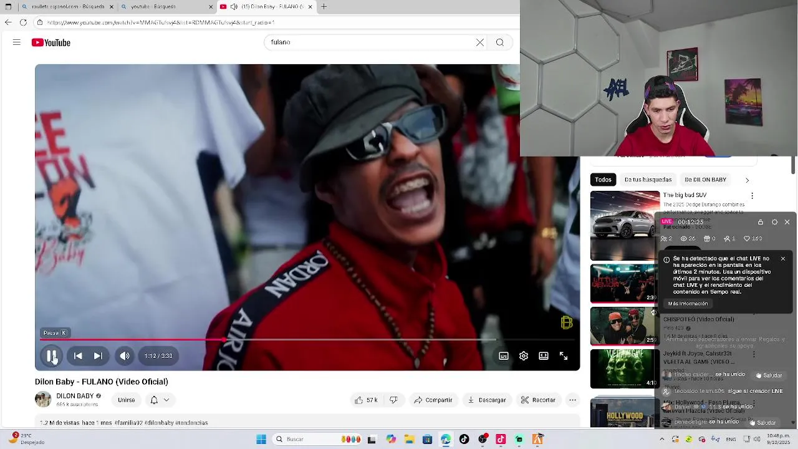Screen dimensions: 798x449
Task: Open the Hollywood mix thumbnail
Action: coord(623,412)
